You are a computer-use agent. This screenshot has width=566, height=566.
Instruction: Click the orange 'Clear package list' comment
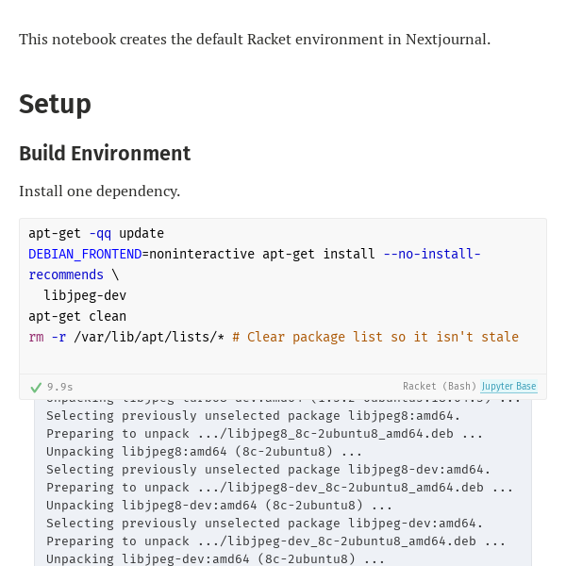coord(375,337)
